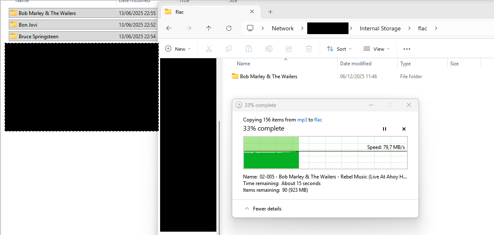Click the Back navigation arrow
The image size is (494, 235).
[168, 28]
